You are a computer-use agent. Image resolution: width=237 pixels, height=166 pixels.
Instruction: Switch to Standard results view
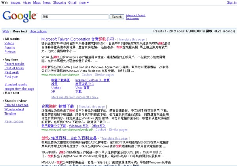point(16,85)
